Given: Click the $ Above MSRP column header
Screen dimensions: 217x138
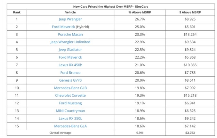Looking at the screenshot, I should pyautogui.click(x=190, y=12).
